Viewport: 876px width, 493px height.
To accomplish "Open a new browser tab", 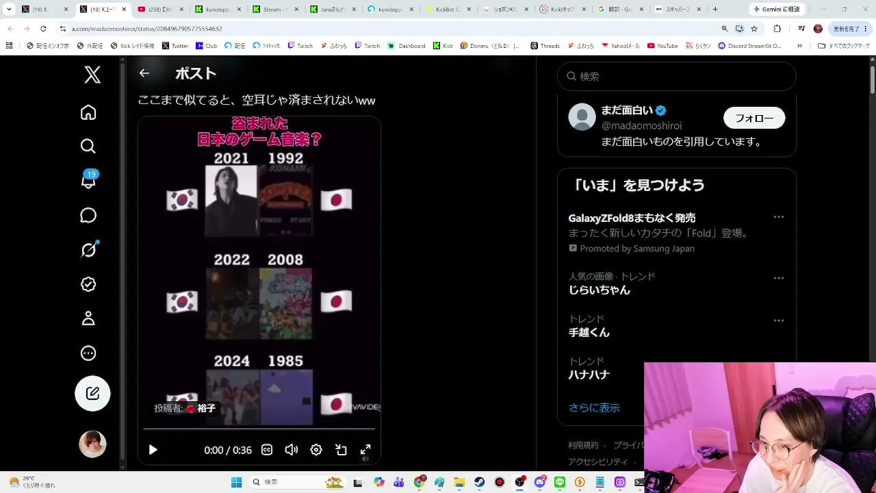I will point(715,10).
